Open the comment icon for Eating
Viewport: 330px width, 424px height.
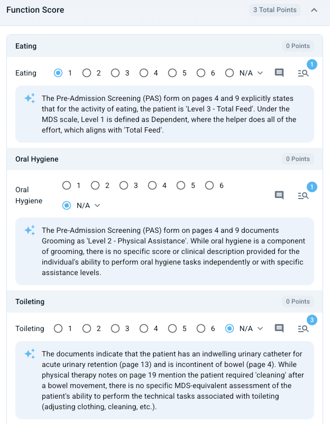(279, 73)
